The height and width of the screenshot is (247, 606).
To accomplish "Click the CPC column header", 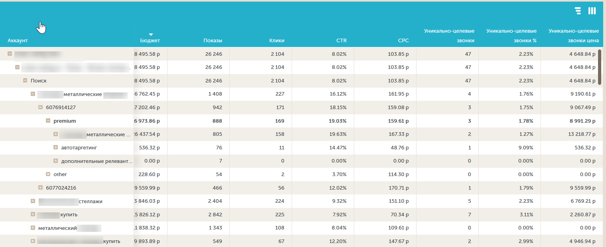I will coord(403,41).
